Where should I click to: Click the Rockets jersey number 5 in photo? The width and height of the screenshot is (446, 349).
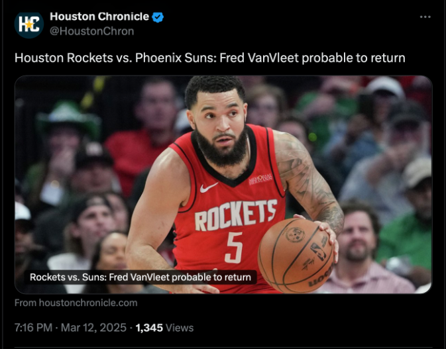233,248
